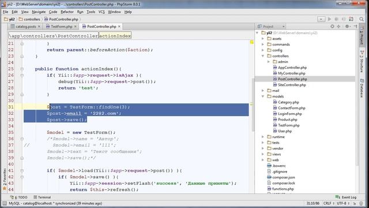369x208 pixels.
Task: Switch to the TestForm.php editor tab
Action: tap(61, 27)
